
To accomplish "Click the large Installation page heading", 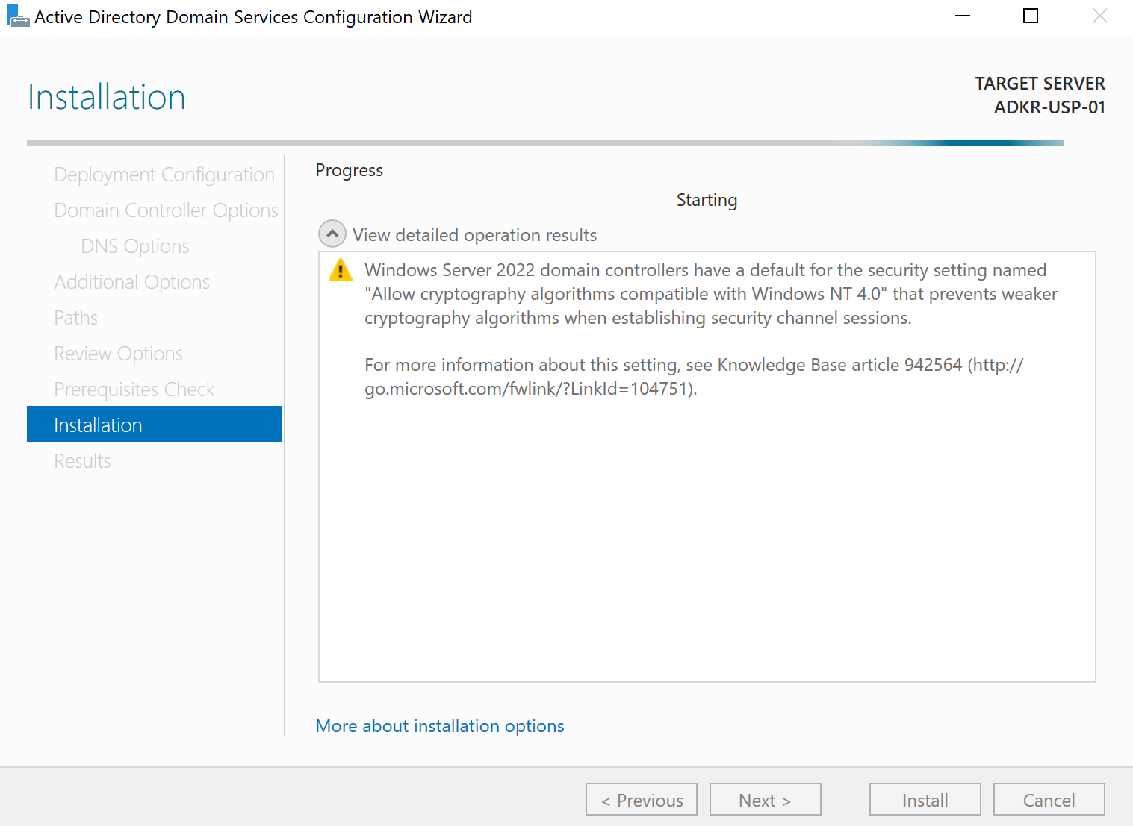I will (x=106, y=97).
